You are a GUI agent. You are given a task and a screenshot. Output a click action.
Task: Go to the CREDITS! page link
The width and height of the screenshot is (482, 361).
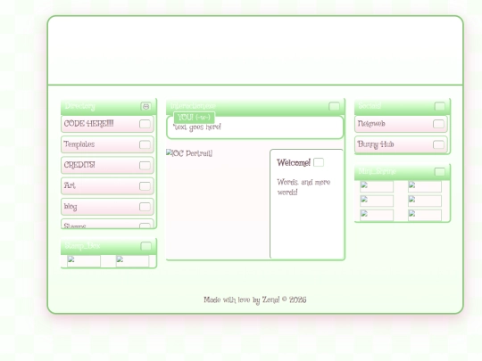107,165
